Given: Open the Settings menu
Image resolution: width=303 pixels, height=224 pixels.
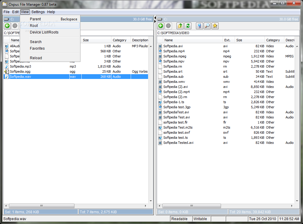Looking at the screenshot, I should click(38, 12).
